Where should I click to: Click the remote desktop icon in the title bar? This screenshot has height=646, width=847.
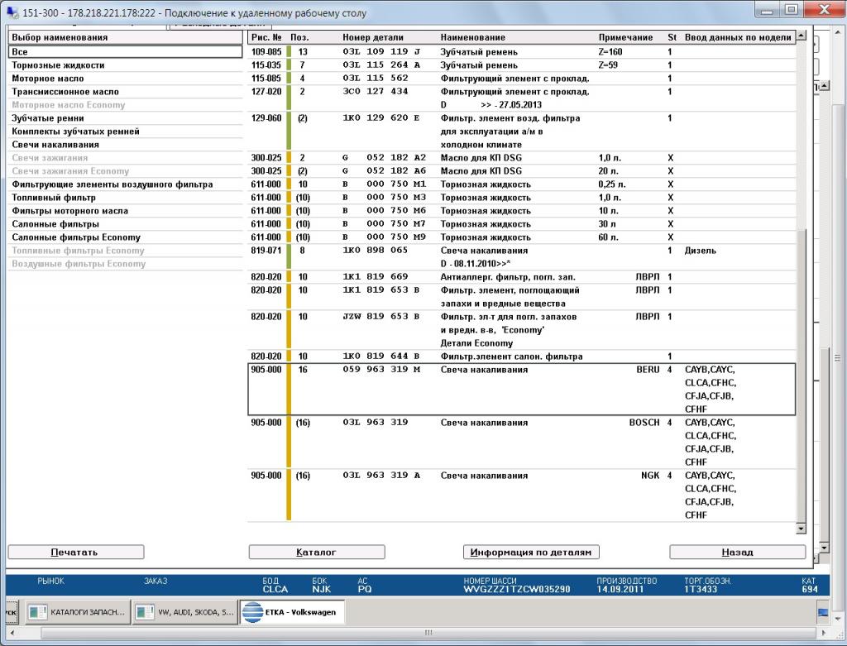point(12,12)
